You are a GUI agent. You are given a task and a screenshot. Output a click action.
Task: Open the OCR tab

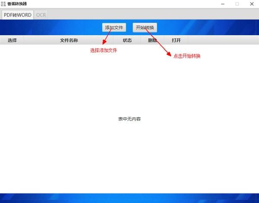[41, 15]
